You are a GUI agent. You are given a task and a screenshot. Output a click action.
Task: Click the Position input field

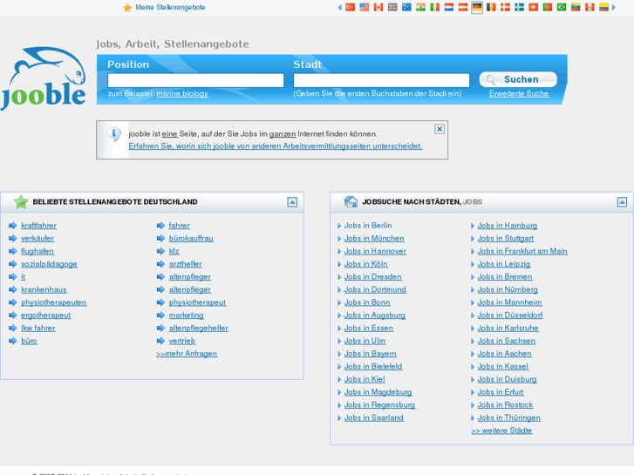pos(195,80)
